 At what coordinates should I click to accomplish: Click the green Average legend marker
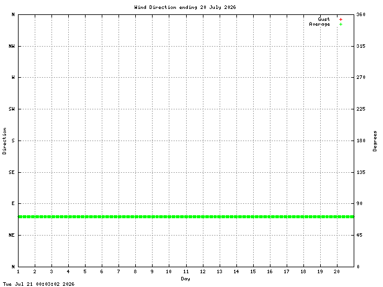point(341,24)
